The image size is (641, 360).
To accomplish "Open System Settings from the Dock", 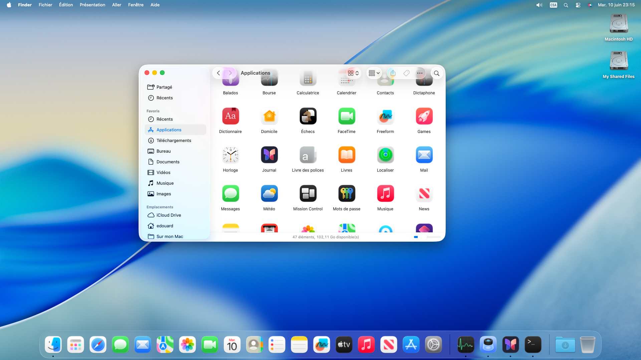I will (433, 345).
